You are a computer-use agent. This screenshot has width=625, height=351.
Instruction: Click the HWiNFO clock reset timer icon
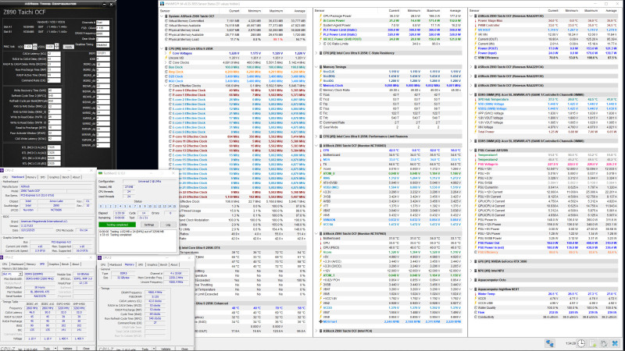(581, 343)
